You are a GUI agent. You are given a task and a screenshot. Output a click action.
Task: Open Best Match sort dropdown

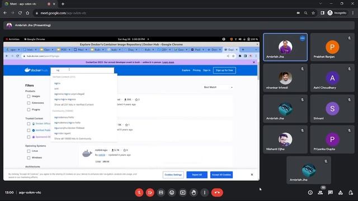click(218, 87)
